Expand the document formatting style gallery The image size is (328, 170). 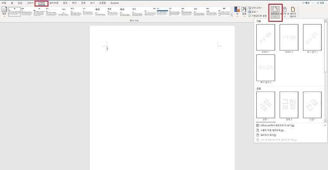point(232,15)
